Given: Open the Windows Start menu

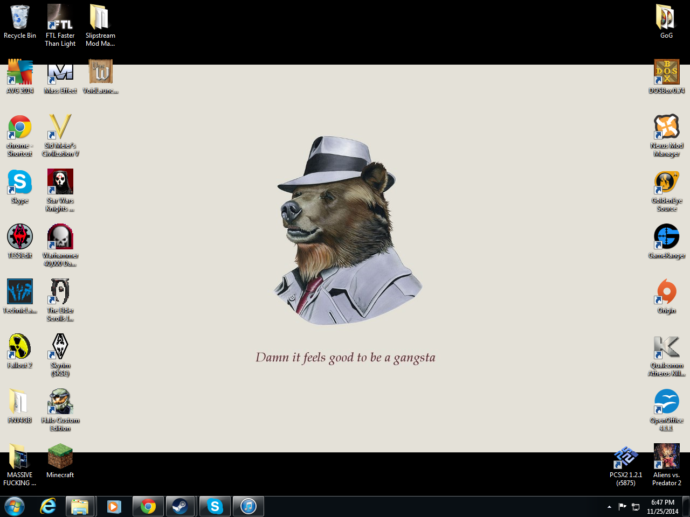Looking at the screenshot, I should point(15,507).
